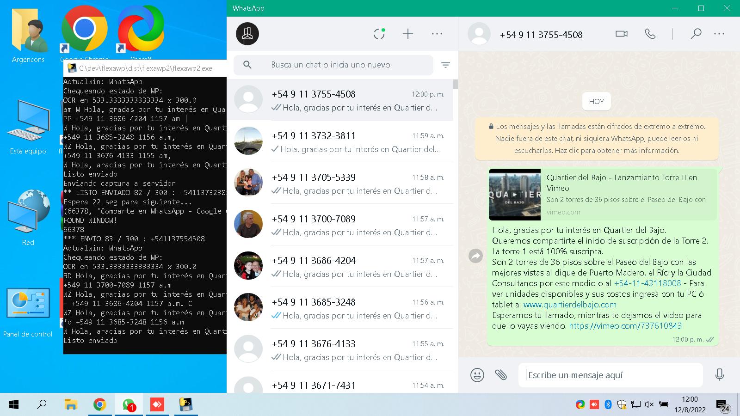Click the avatar photo of +54 9 11 3700-7089

coord(248,224)
